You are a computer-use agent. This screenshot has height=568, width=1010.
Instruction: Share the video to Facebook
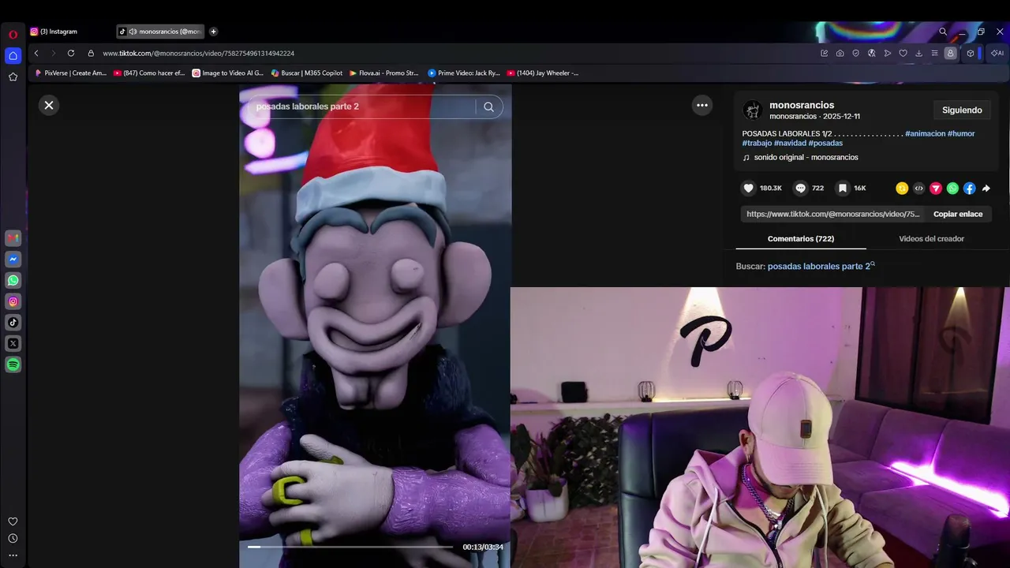(x=969, y=188)
